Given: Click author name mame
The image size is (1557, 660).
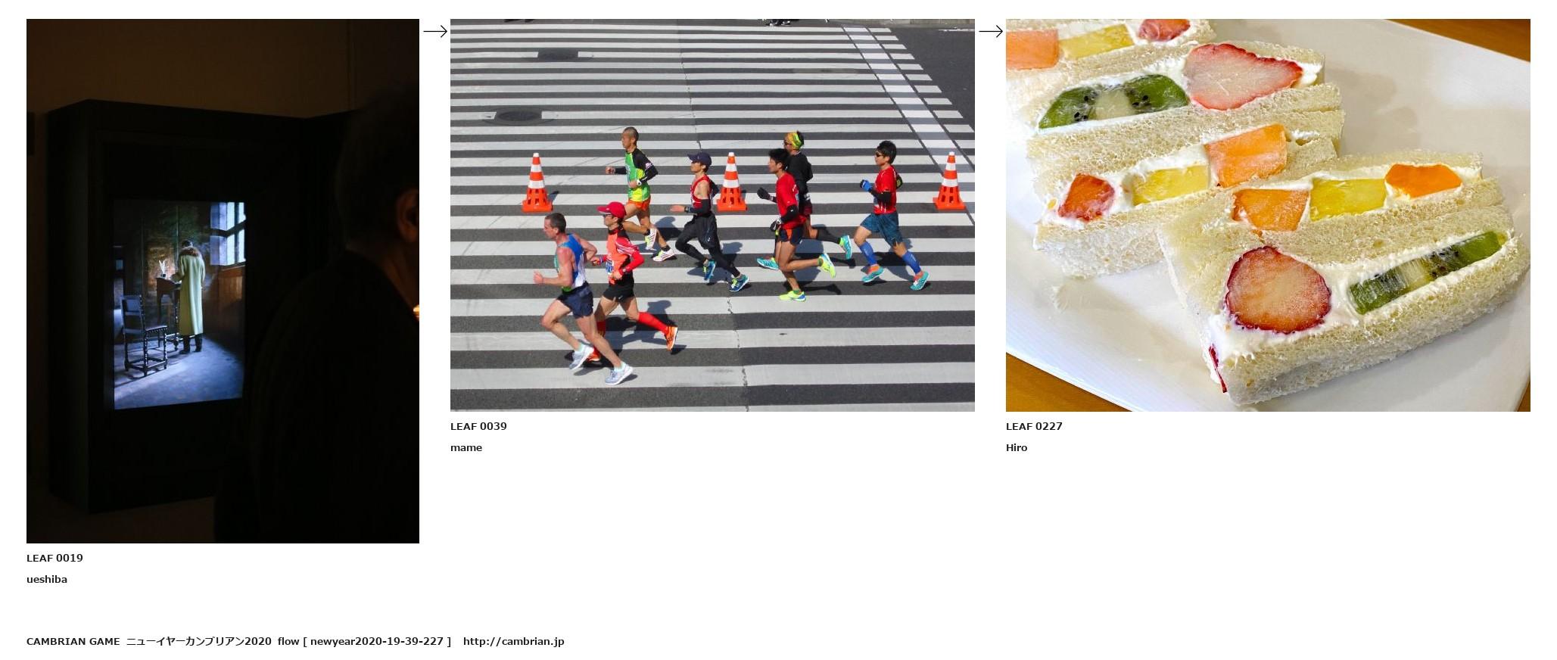Looking at the screenshot, I should (466, 447).
